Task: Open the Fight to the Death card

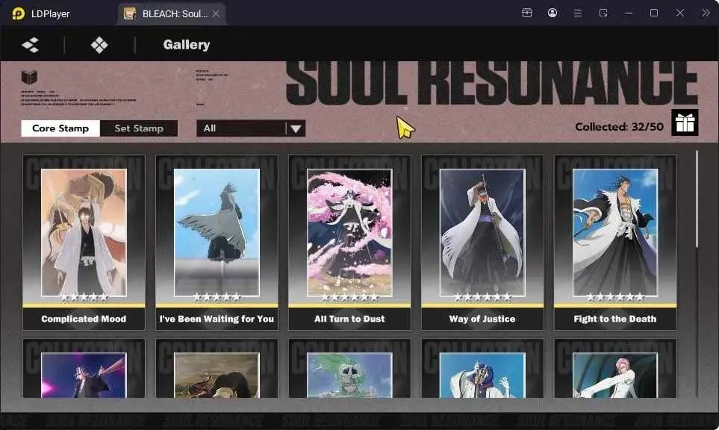Action: [x=615, y=243]
